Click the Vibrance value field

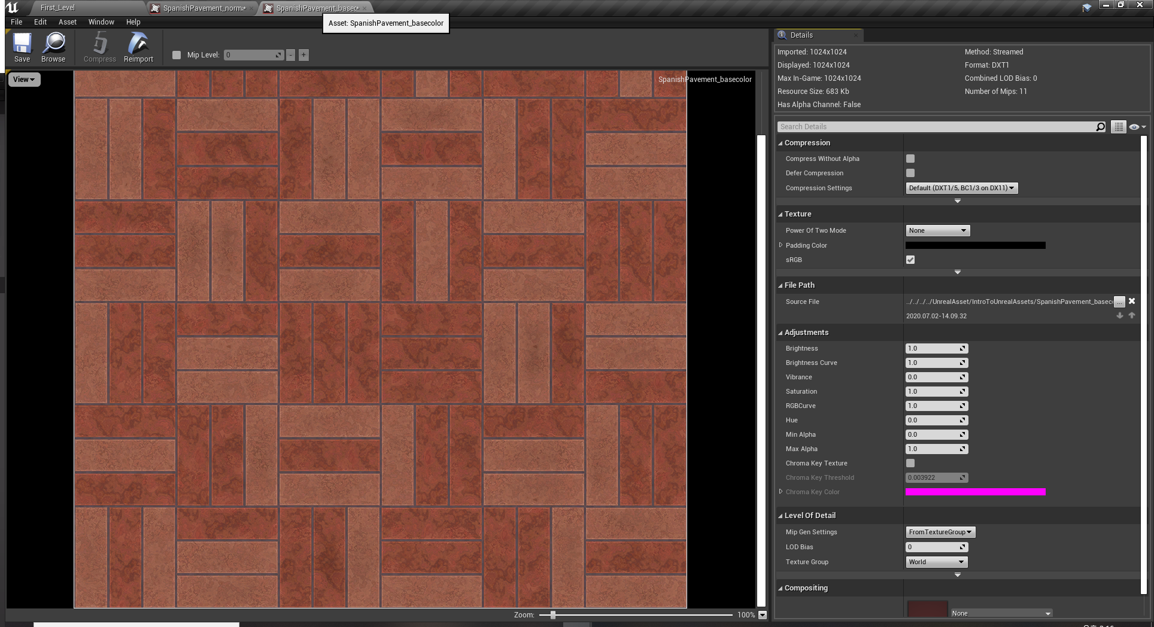tap(937, 377)
